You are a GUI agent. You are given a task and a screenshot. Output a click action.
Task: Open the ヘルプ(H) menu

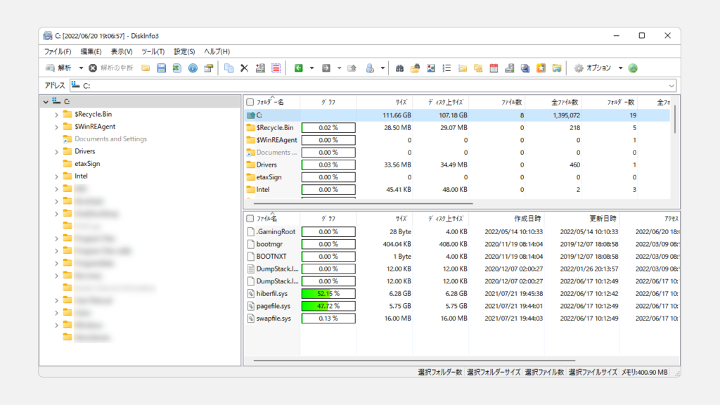[x=217, y=51]
